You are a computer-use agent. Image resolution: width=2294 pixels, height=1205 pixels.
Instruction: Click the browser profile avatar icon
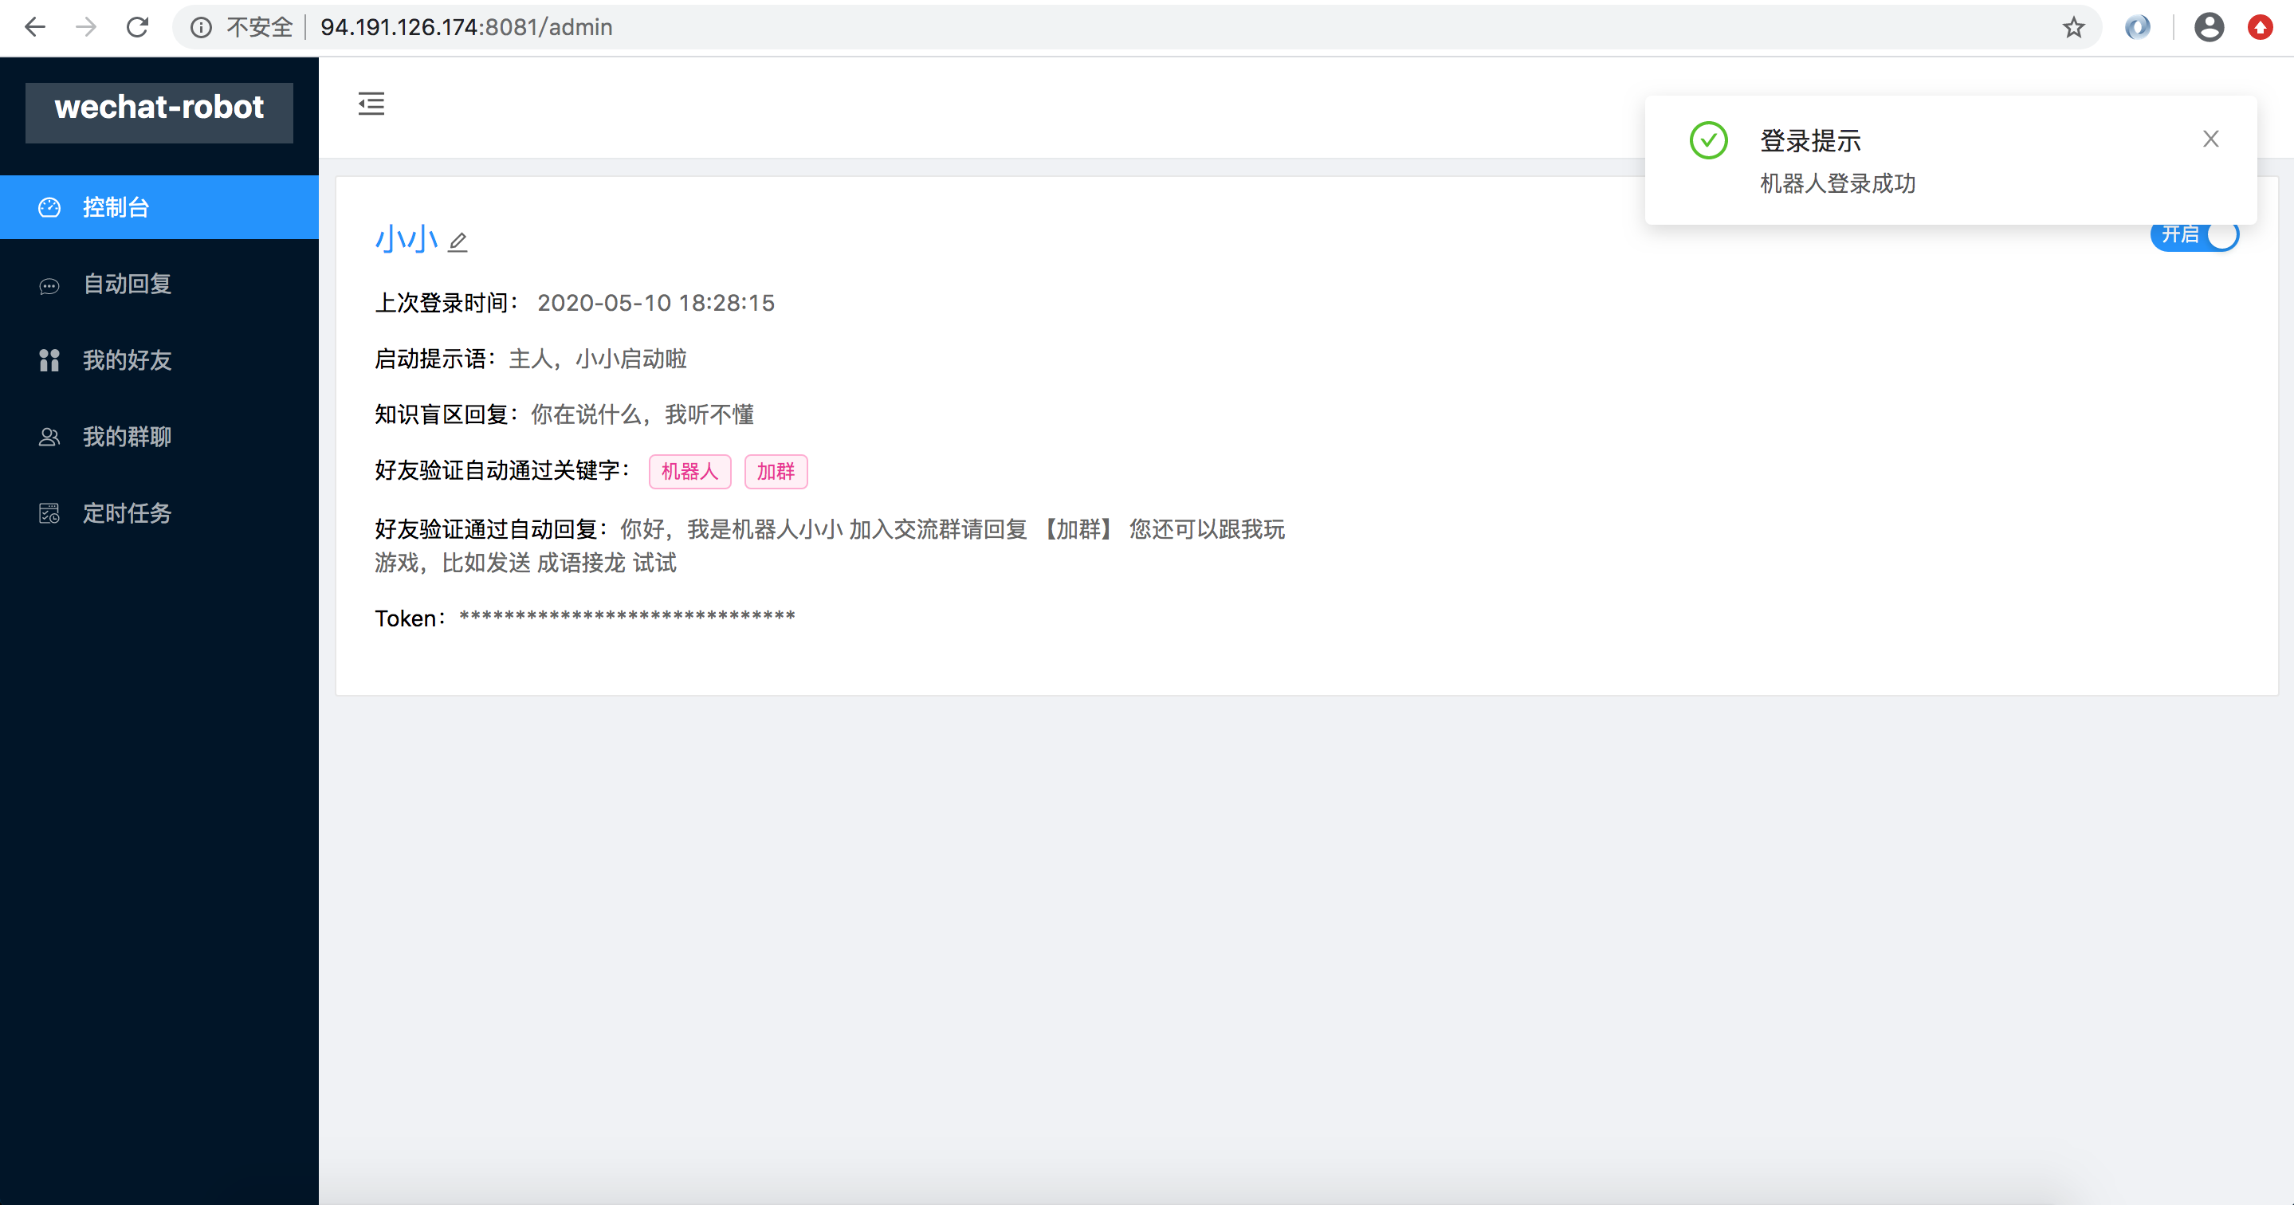pyautogui.click(x=2209, y=28)
